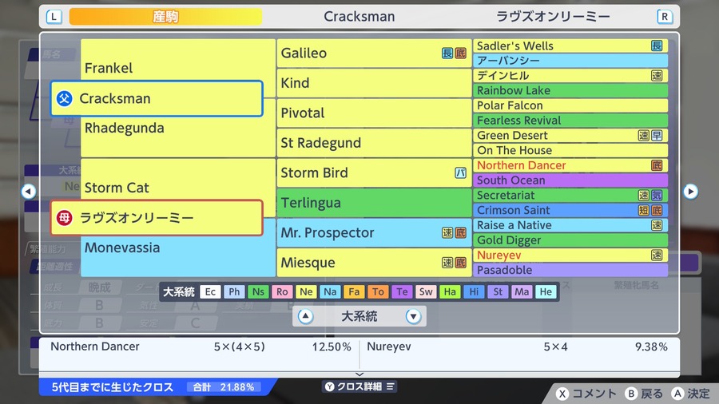The height and width of the screenshot is (404, 719).
Task: Go to next page with right arrow
Action: pos(690,191)
